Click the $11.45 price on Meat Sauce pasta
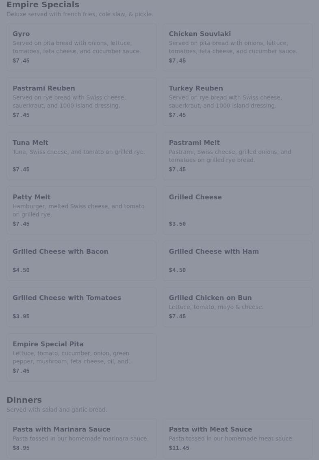The width and height of the screenshot is (319, 460). (x=179, y=448)
